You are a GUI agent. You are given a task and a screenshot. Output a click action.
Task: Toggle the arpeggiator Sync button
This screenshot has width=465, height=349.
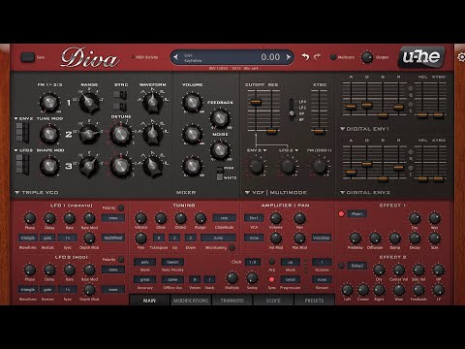point(272,279)
